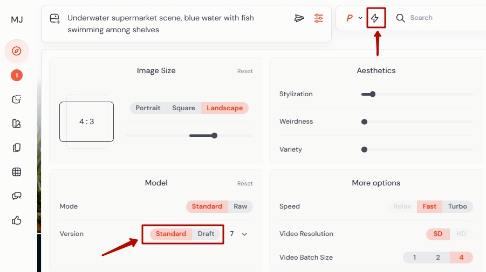Switch Version to Draft
The image size is (486, 272).
(206, 234)
